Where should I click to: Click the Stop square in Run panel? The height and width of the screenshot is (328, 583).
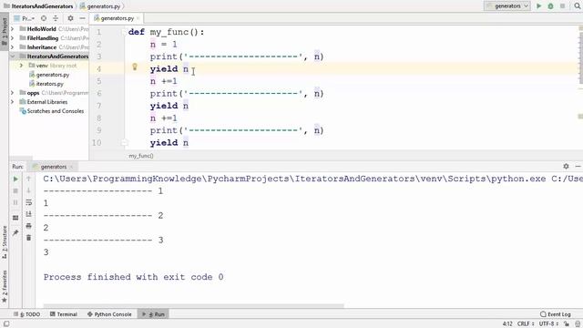click(15, 190)
